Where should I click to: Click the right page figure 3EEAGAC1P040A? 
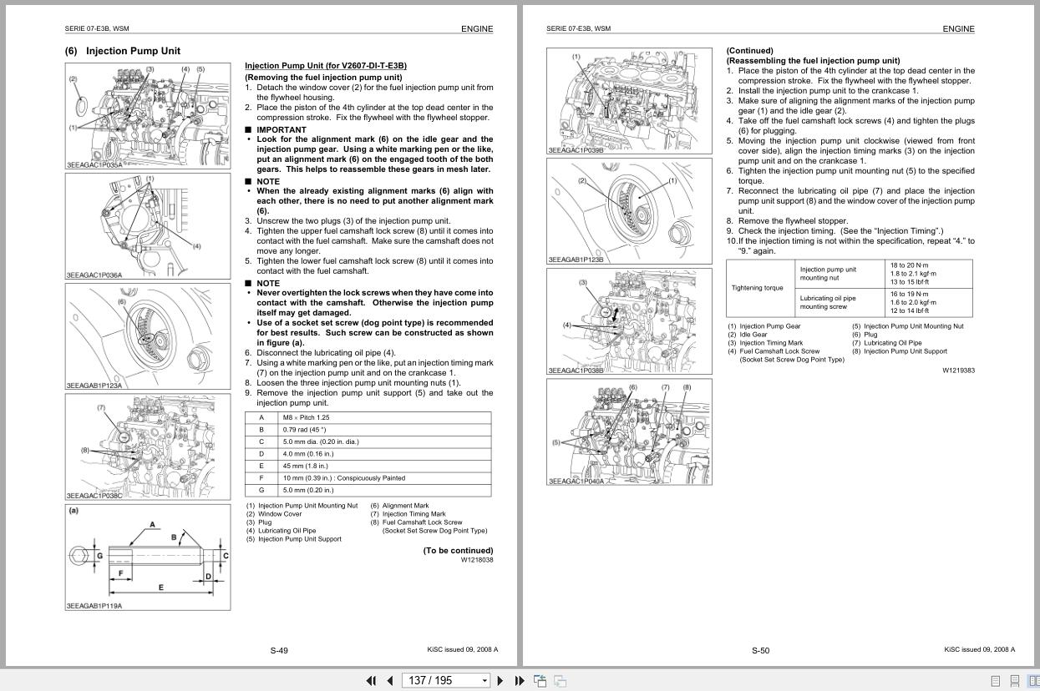coord(629,431)
